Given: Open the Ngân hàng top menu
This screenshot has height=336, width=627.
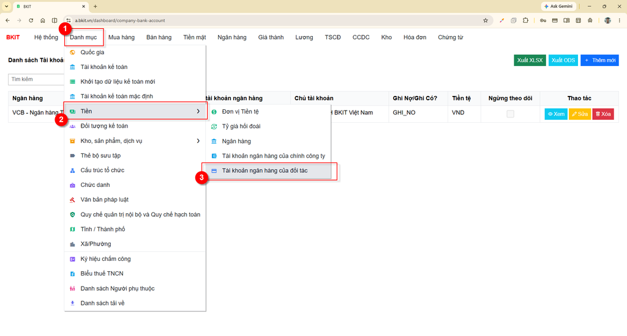Looking at the screenshot, I should 232,37.
